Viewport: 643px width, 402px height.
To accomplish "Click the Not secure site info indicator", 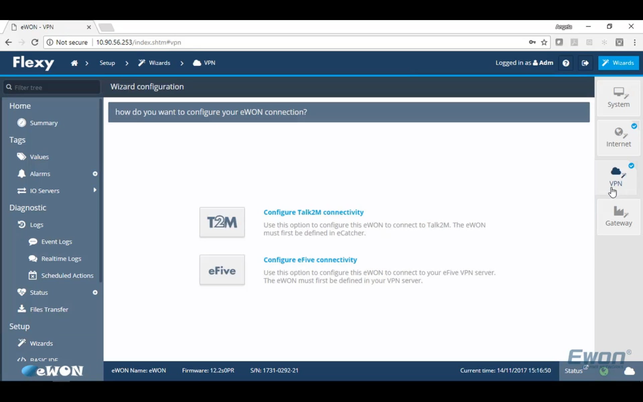I will [67, 42].
